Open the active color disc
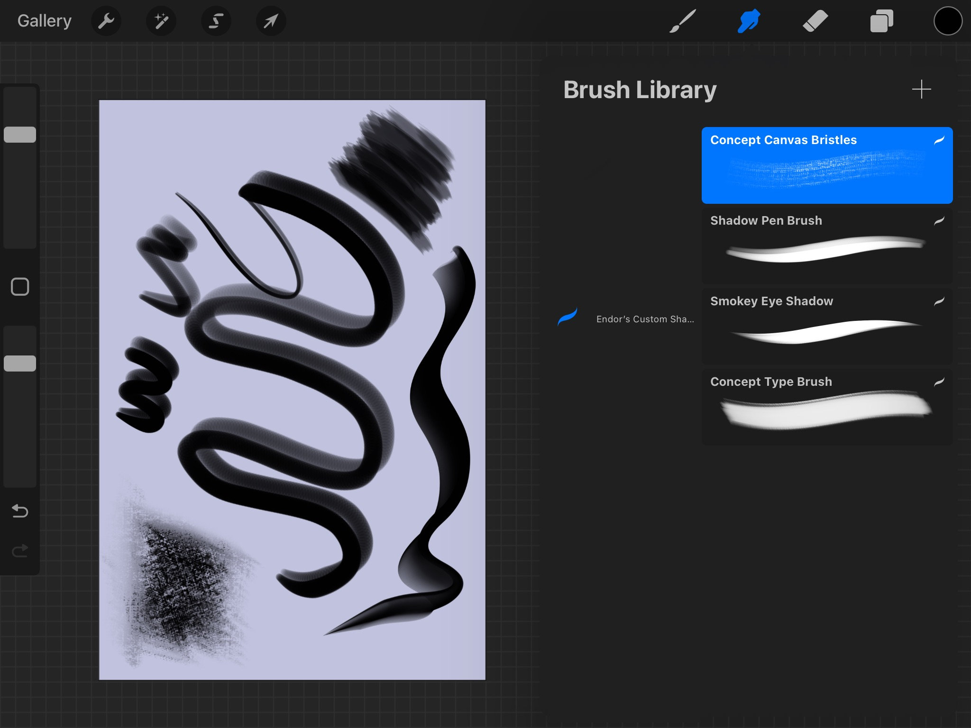 948,20
